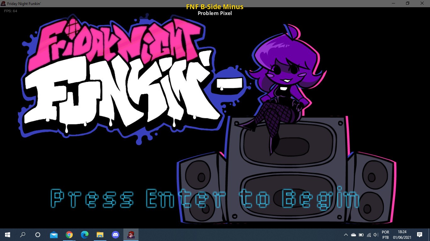The height and width of the screenshot is (241, 430).
Task: Open the notifications action center
Action: click(419, 235)
